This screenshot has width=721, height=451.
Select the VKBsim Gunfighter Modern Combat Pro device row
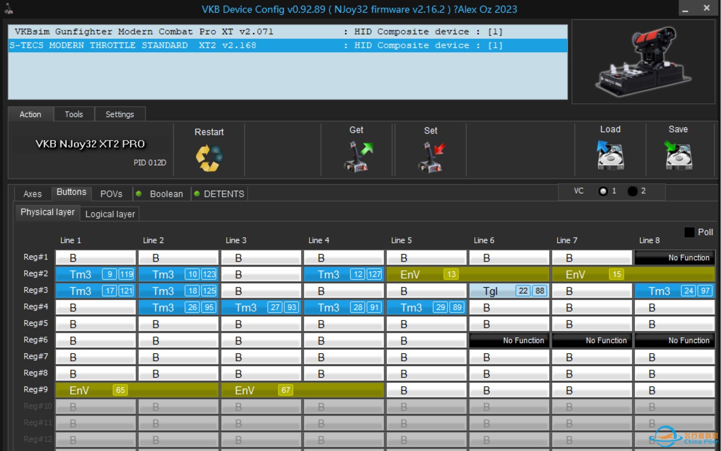click(x=288, y=32)
